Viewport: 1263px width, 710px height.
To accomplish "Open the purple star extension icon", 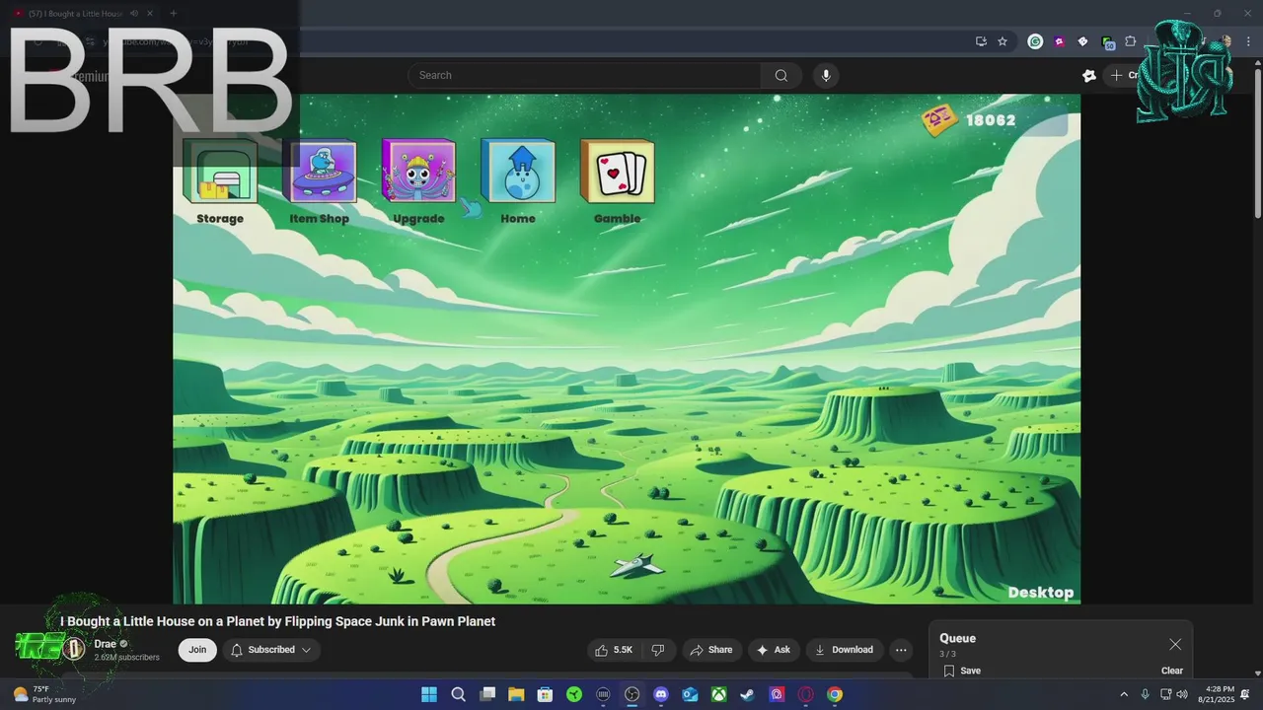I will pos(1059,41).
